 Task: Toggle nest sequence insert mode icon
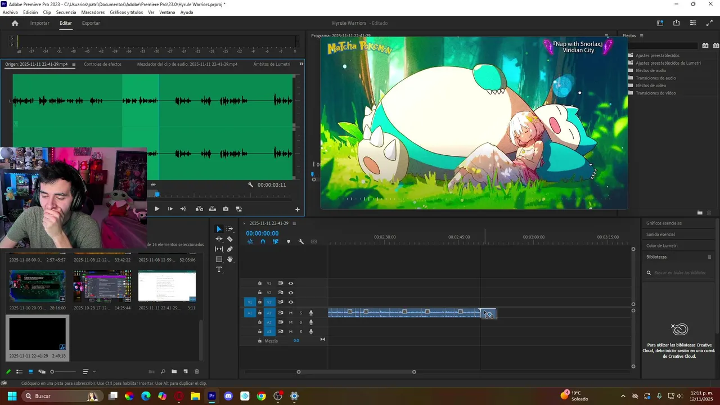250,241
